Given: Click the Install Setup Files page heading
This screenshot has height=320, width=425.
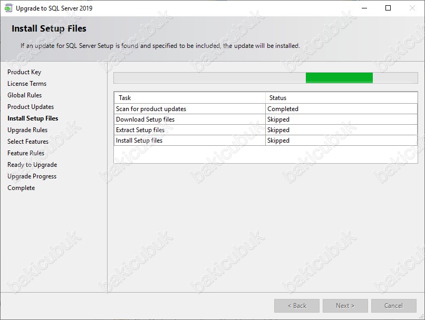Looking at the screenshot, I should click(49, 28).
